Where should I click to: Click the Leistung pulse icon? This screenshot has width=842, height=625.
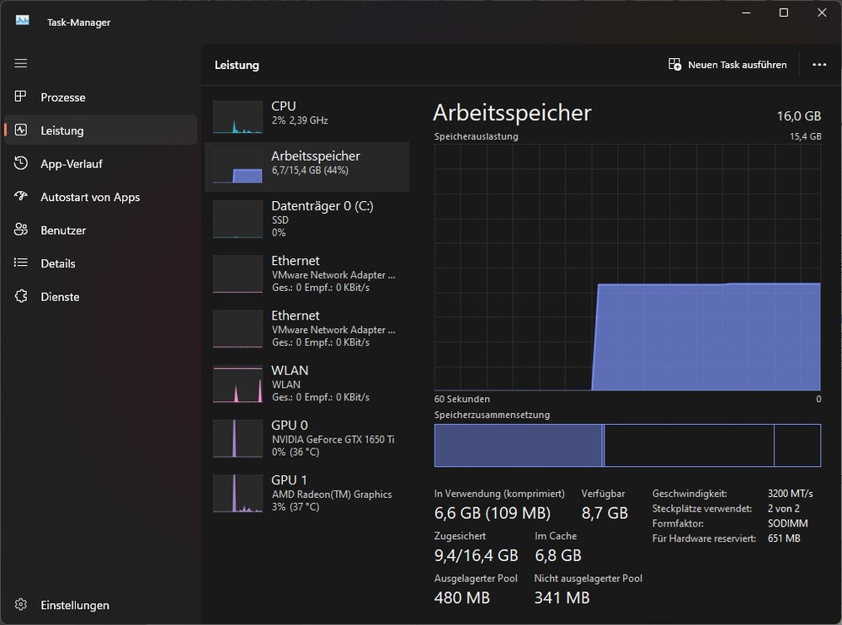[20, 130]
